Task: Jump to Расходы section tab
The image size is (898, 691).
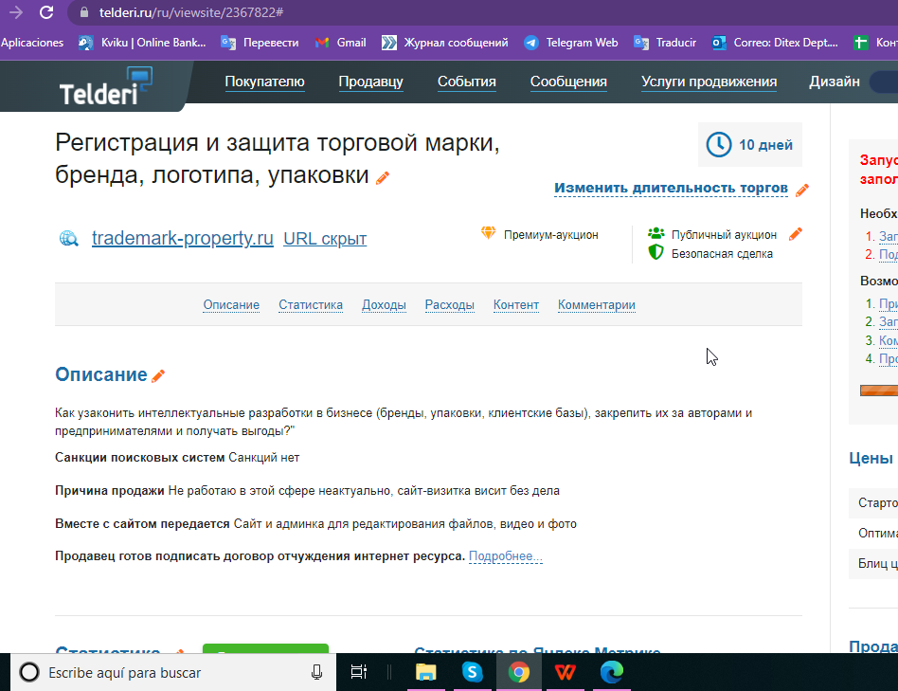Action: click(450, 305)
